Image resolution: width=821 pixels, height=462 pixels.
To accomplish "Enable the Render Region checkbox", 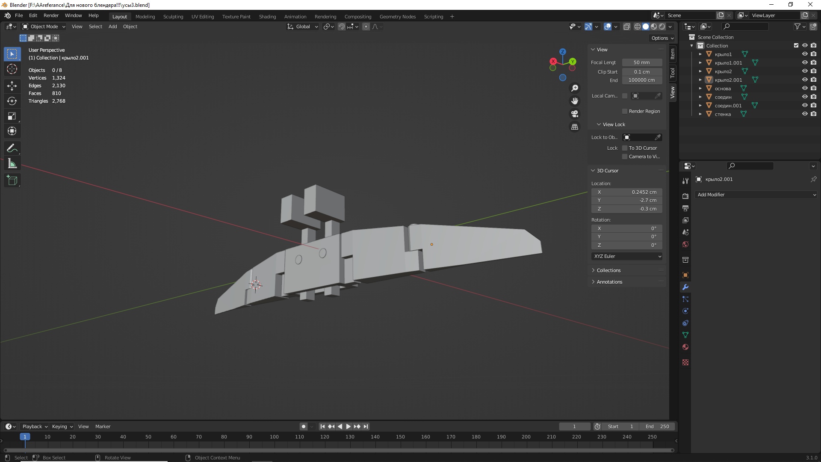I will (625, 111).
